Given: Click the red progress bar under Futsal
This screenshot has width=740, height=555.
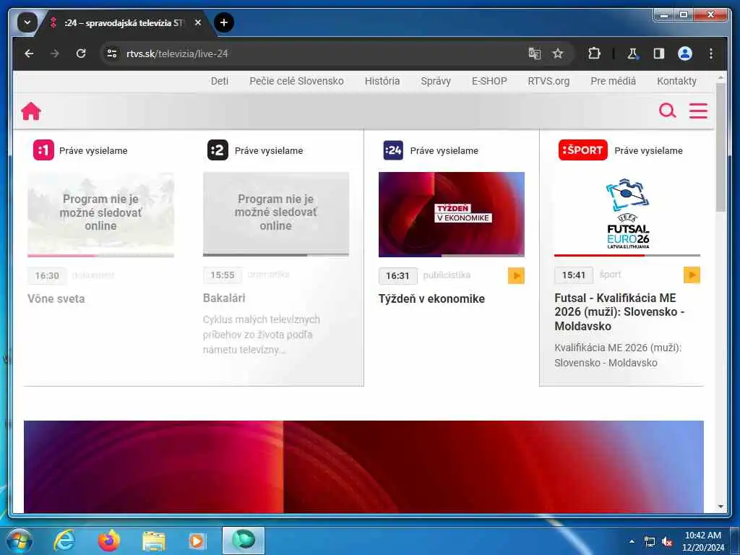Looking at the screenshot, I should pos(627,255).
